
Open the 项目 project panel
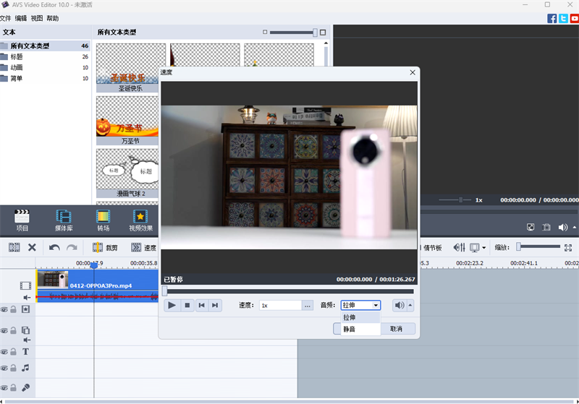22,219
